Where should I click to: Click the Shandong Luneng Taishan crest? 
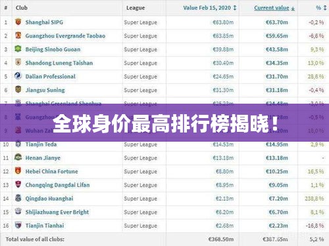click(18, 62)
